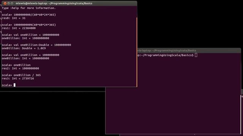Click 'Type :help for more information.' line
The width and height of the screenshot is (243, 136).
(x=29, y=8)
